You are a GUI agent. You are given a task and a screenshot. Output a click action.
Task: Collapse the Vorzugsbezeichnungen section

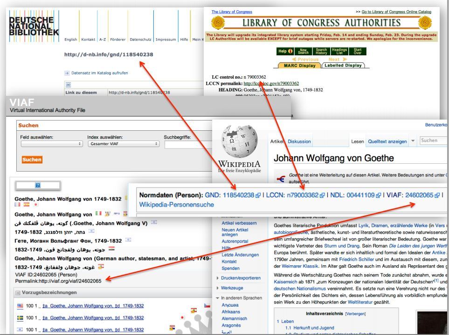18,292
